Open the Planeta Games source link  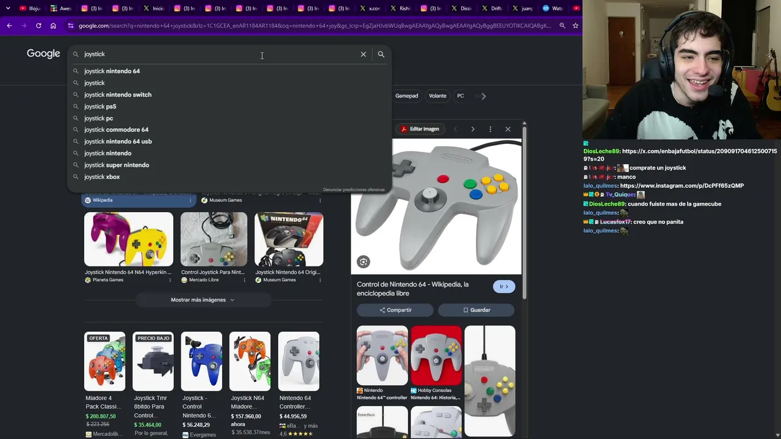pyautogui.click(x=108, y=280)
